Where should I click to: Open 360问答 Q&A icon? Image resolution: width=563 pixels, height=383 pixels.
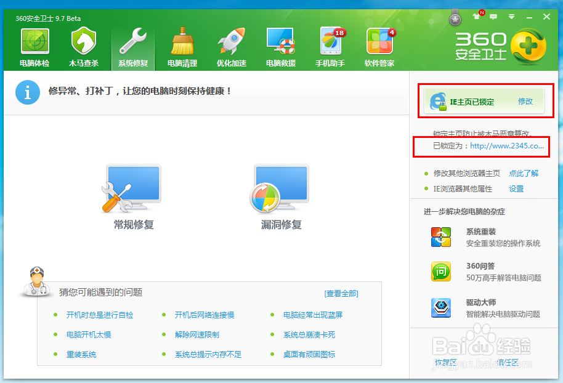point(441,272)
